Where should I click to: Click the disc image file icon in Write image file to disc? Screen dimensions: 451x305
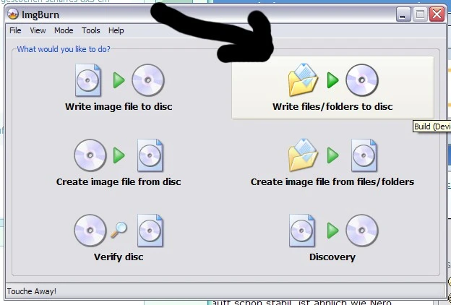pos(88,80)
